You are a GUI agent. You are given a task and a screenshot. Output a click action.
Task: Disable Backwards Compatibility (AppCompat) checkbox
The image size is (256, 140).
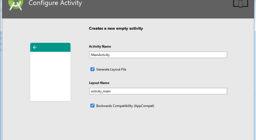[93, 106]
